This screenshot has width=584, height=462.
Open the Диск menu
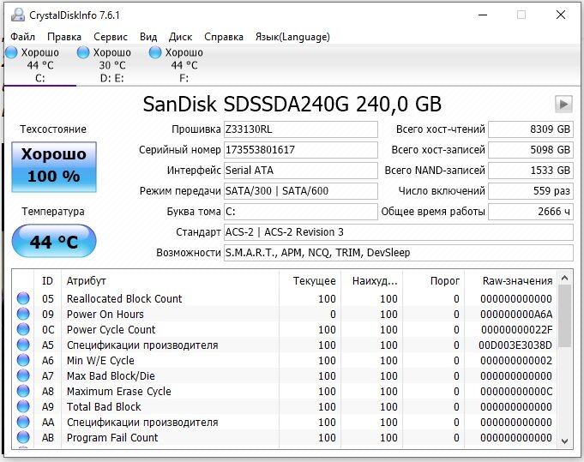tap(180, 37)
